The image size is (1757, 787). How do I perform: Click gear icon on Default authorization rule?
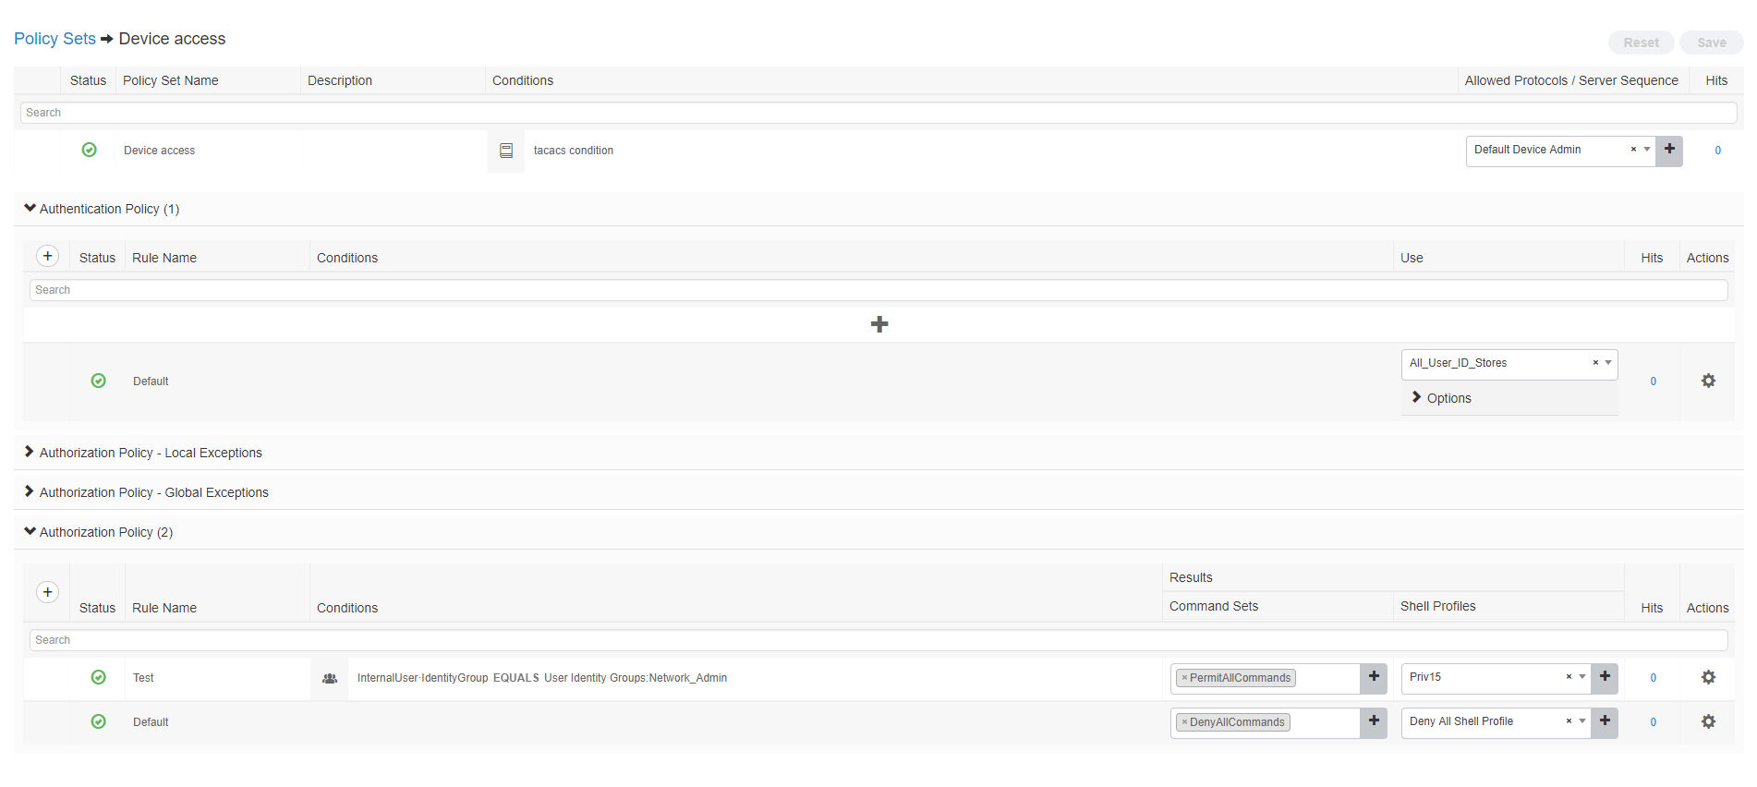1708,721
